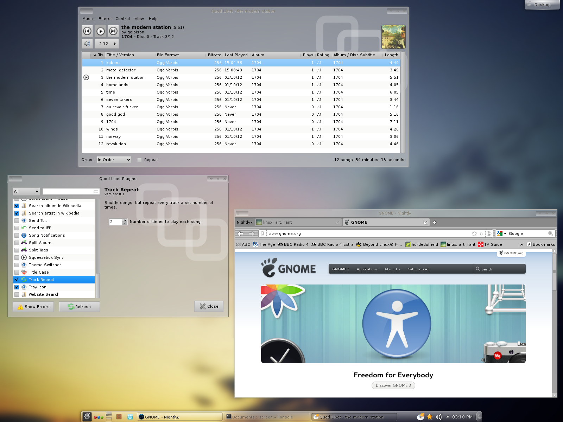Select the song 'seven takers'
The width and height of the screenshot is (563, 422).
[x=241, y=100]
